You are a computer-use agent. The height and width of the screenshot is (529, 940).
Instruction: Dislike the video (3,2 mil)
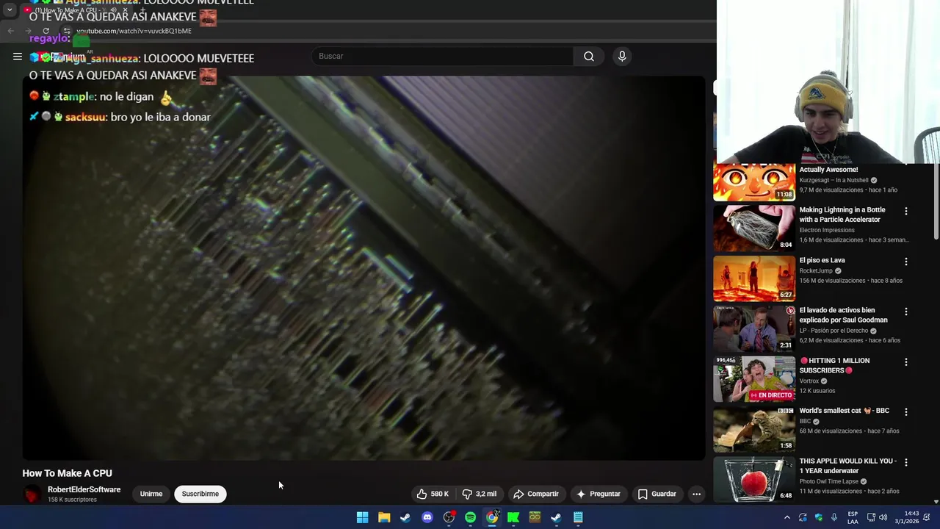pos(480,494)
